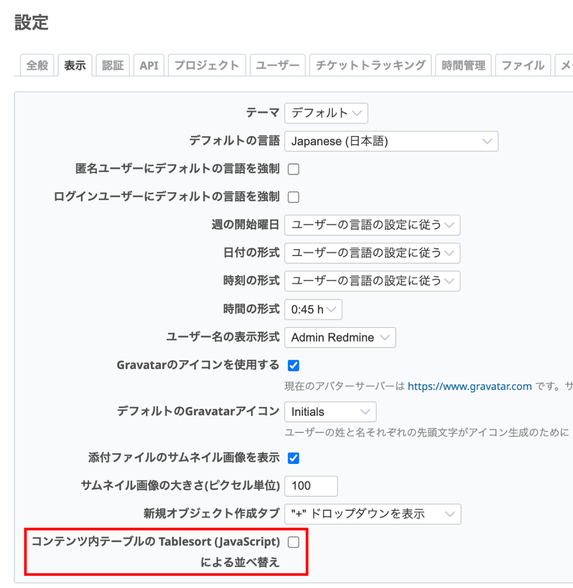Open the デフォルトの言語 dropdown
The image size is (573, 588).
tap(391, 141)
